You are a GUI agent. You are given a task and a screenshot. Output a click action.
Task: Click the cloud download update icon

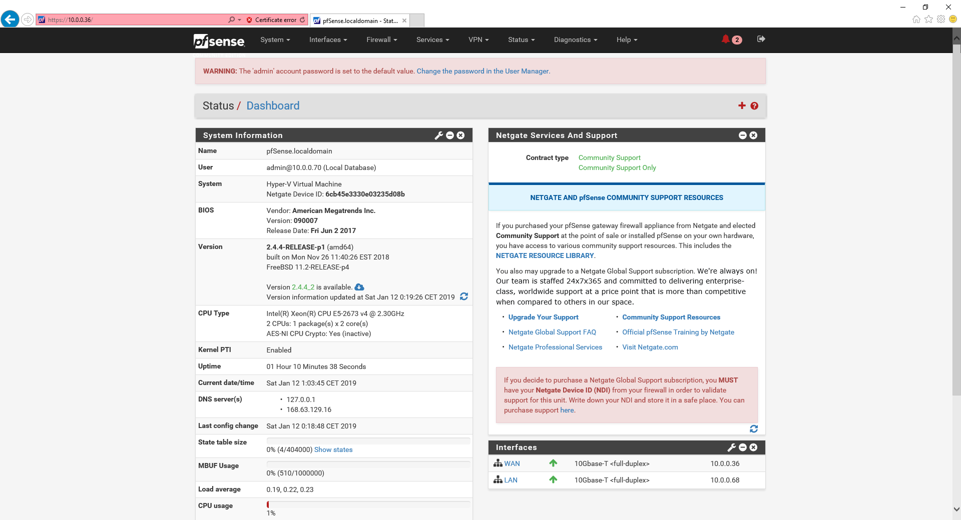(359, 287)
